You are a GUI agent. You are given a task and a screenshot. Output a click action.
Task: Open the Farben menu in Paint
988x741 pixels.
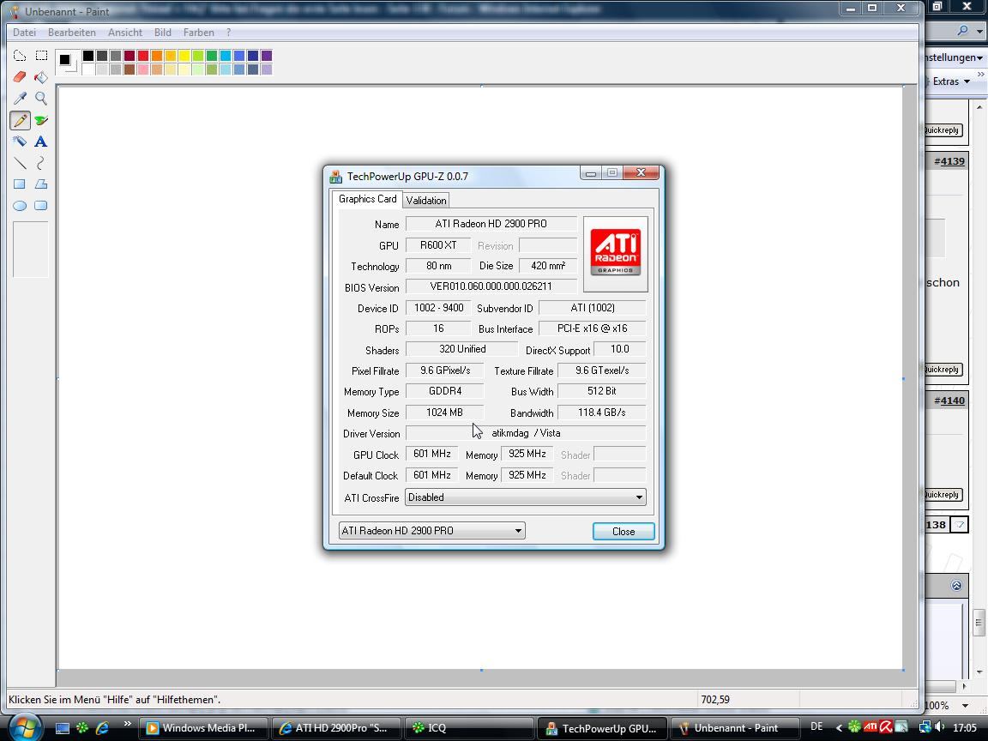coord(198,32)
